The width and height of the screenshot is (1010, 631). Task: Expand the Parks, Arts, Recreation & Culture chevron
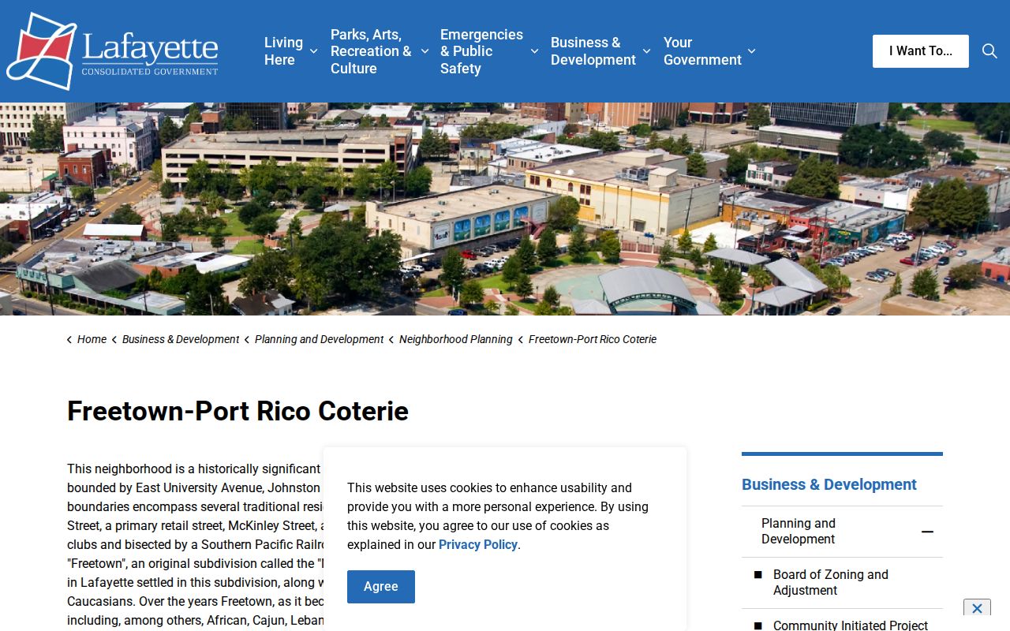click(x=425, y=51)
